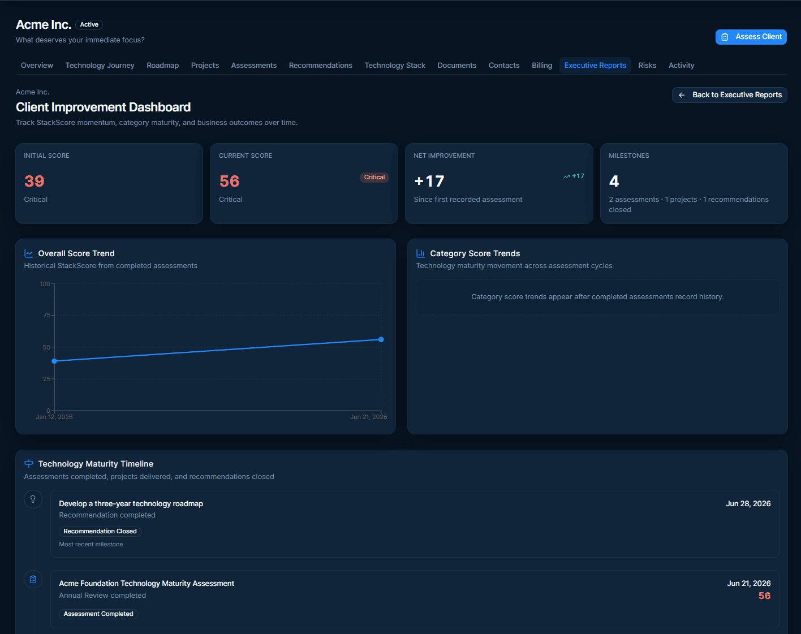Open the Risks tab
801x634 pixels.
coord(647,66)
